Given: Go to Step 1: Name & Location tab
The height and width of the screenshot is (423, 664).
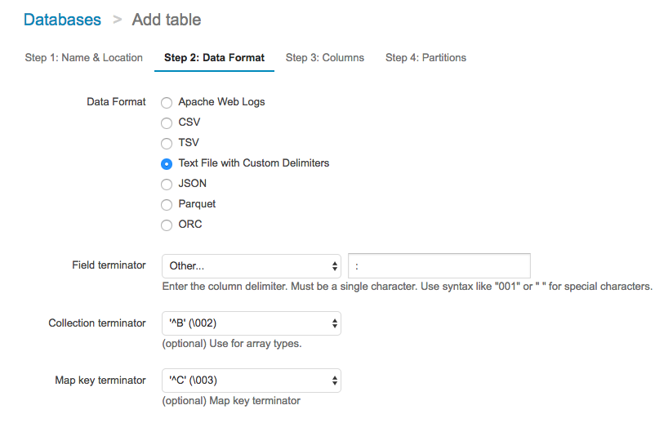Looking at the screenshot, I should (x=83, y=58).
